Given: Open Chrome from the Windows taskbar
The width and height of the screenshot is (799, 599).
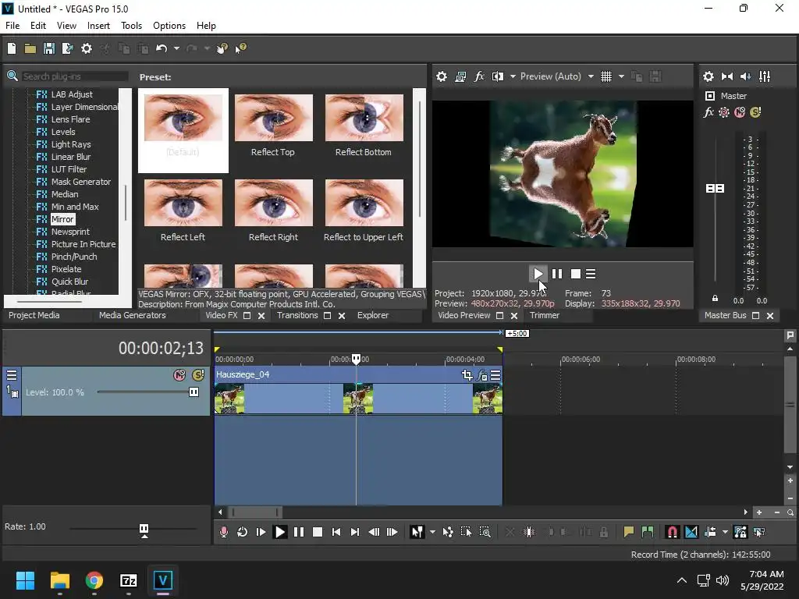Looking at the screenshot, I should (94, 580).
